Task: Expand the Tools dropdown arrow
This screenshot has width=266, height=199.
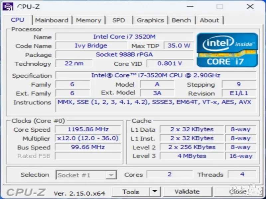Action: (155, 192)
